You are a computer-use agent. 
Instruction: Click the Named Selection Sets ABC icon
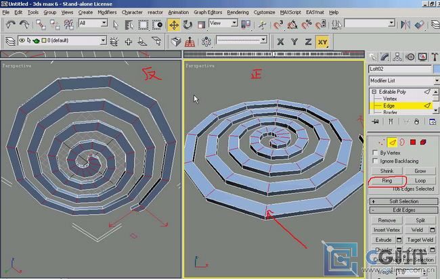click(336, 24)
